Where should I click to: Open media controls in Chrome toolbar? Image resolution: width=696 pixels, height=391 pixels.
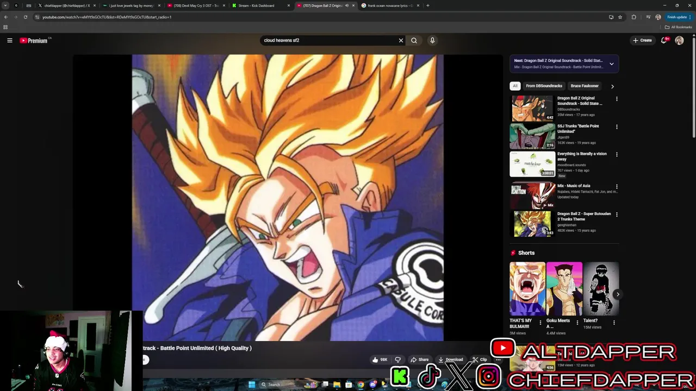tap(648, 17)
